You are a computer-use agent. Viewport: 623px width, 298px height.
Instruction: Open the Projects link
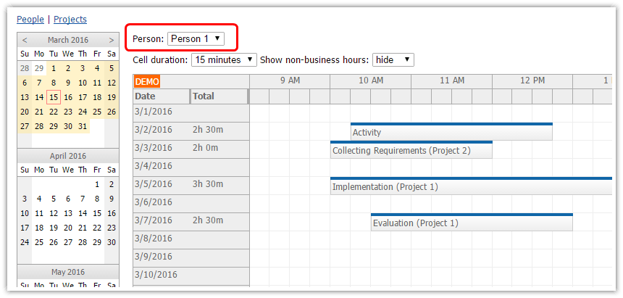pyautogui.click(x=70, y=19)
